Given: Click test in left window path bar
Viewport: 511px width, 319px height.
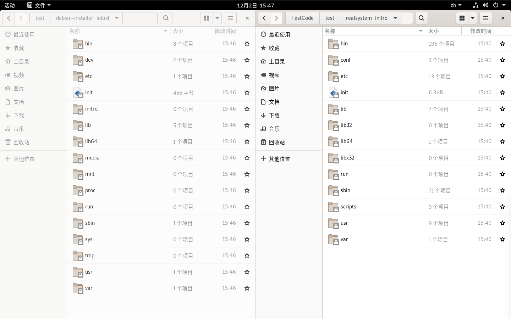Looking at the screenshot, I should click(x=40, y=18).
